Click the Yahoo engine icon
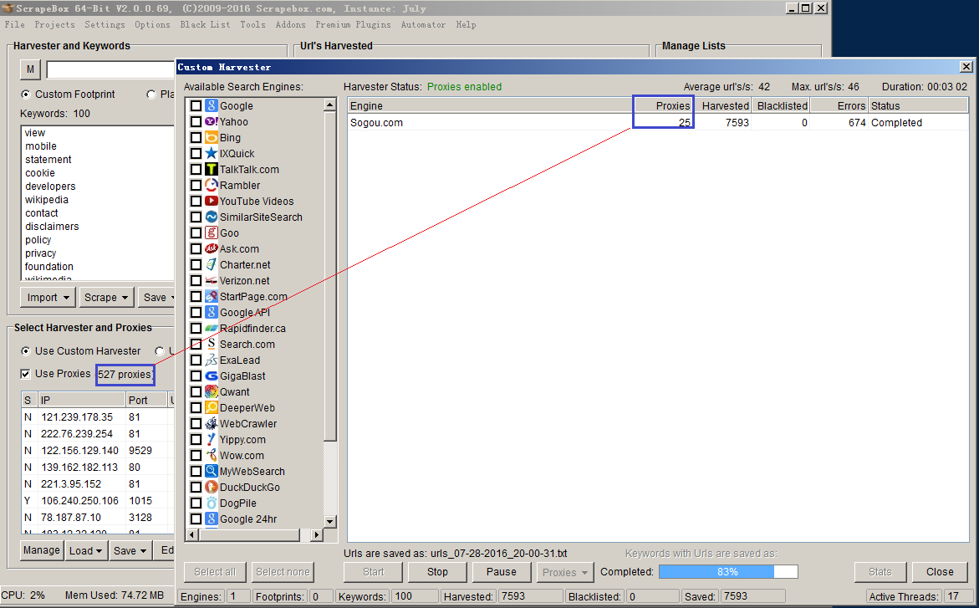 pyautogui.click(x=212, y=122)
